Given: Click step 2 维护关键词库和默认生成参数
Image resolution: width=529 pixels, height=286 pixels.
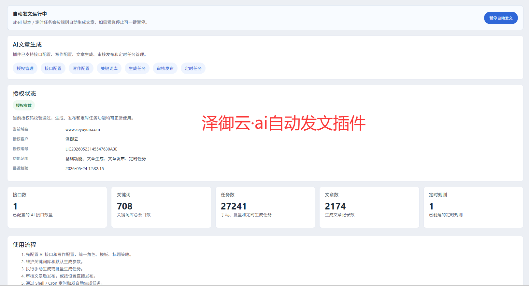Looking at the screenshot, I should [x=55, y=262].
